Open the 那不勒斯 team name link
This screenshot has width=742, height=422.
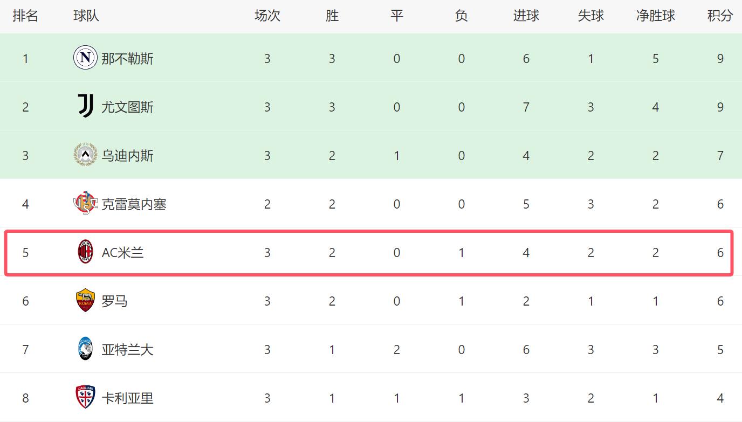127,59
